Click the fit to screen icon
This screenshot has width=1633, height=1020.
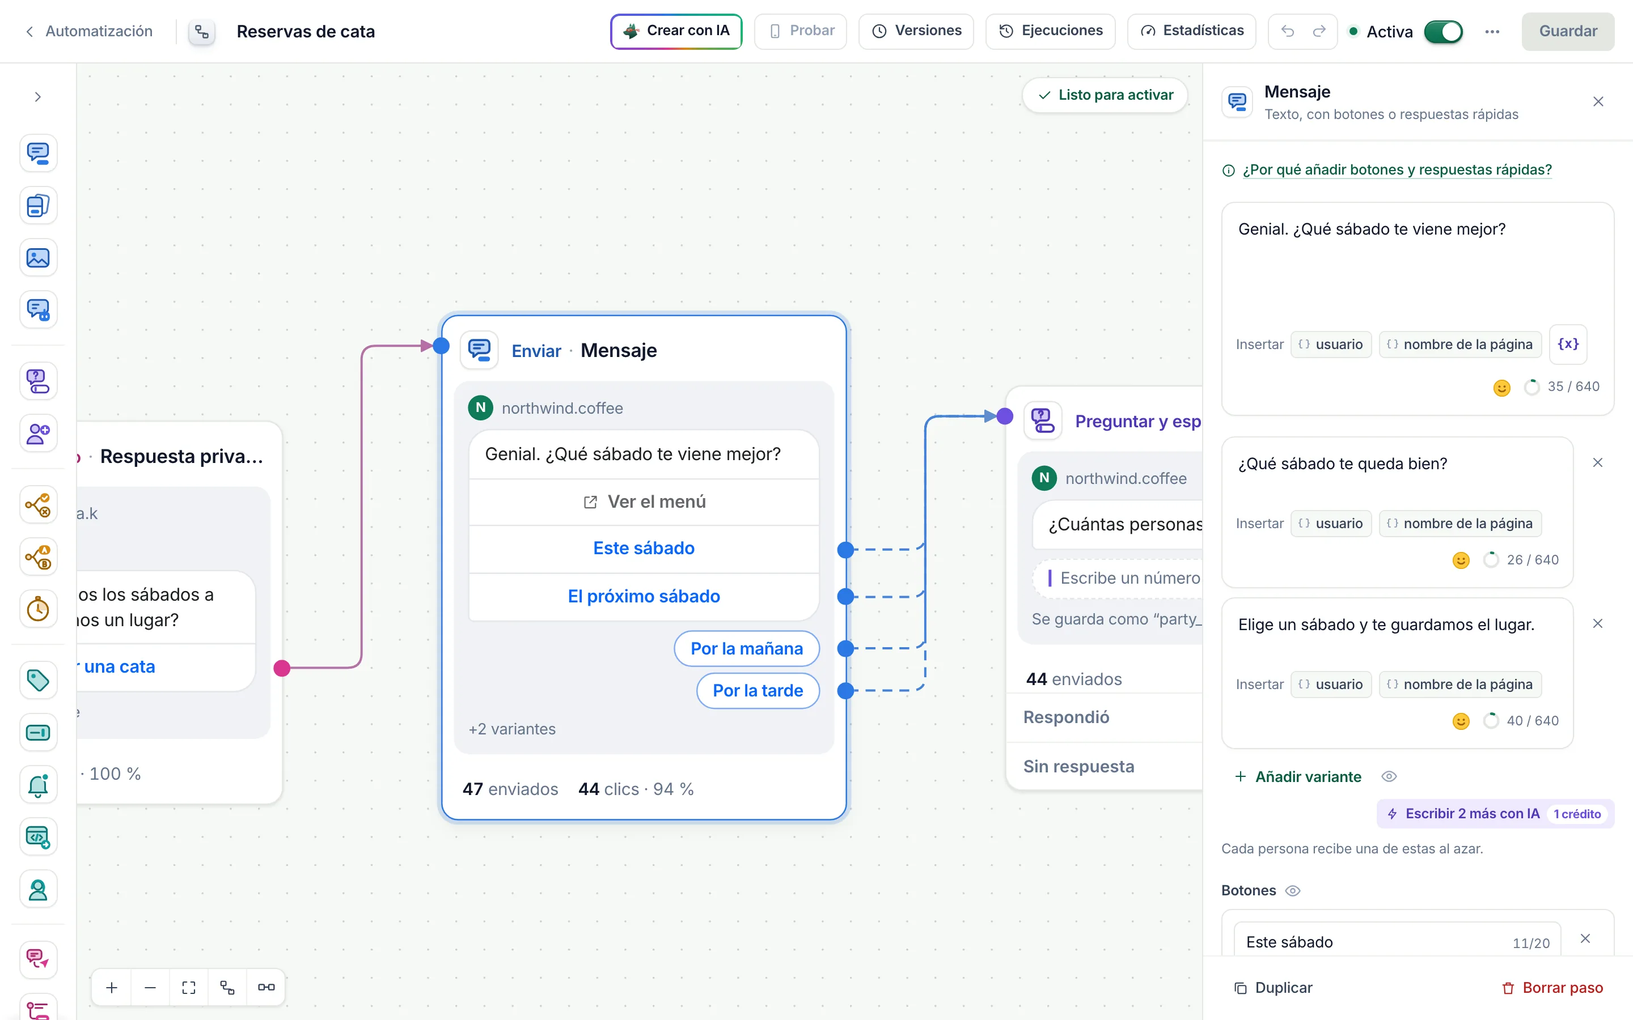(x=189, y=988)
